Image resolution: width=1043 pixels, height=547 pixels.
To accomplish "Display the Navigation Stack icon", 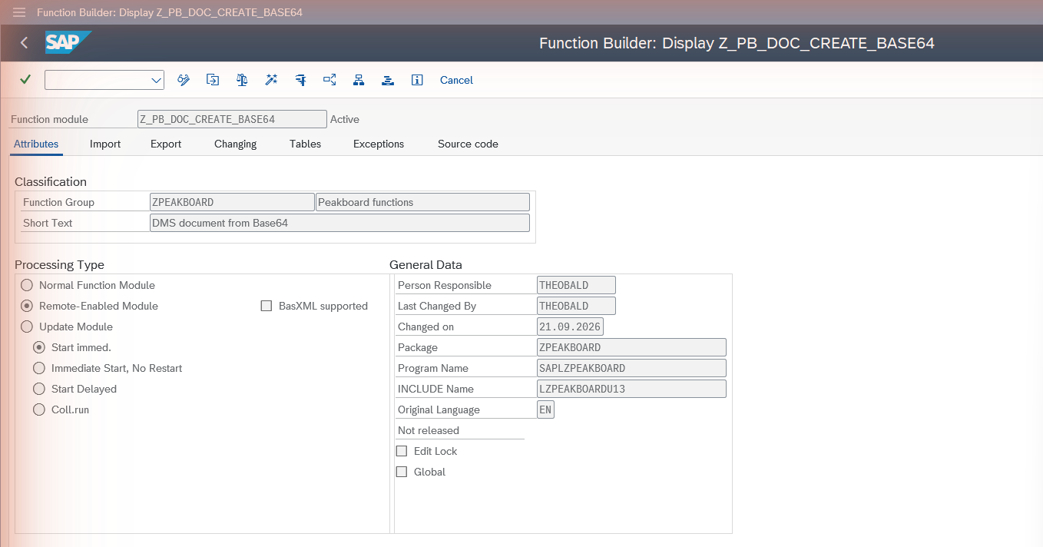I will 388,80.
